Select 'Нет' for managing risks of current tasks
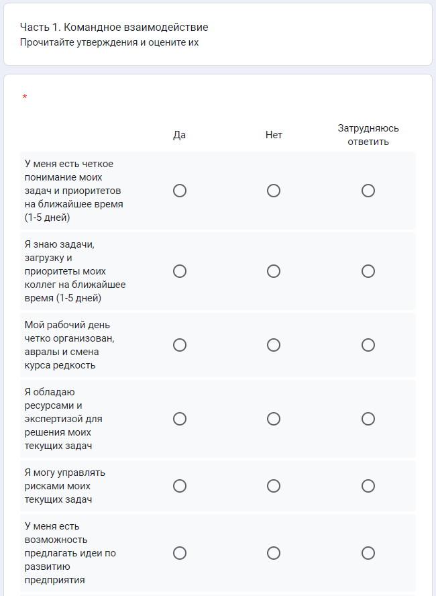 274,486
